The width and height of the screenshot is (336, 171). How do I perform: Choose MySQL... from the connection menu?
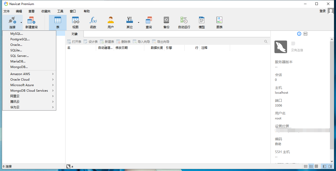17,34
